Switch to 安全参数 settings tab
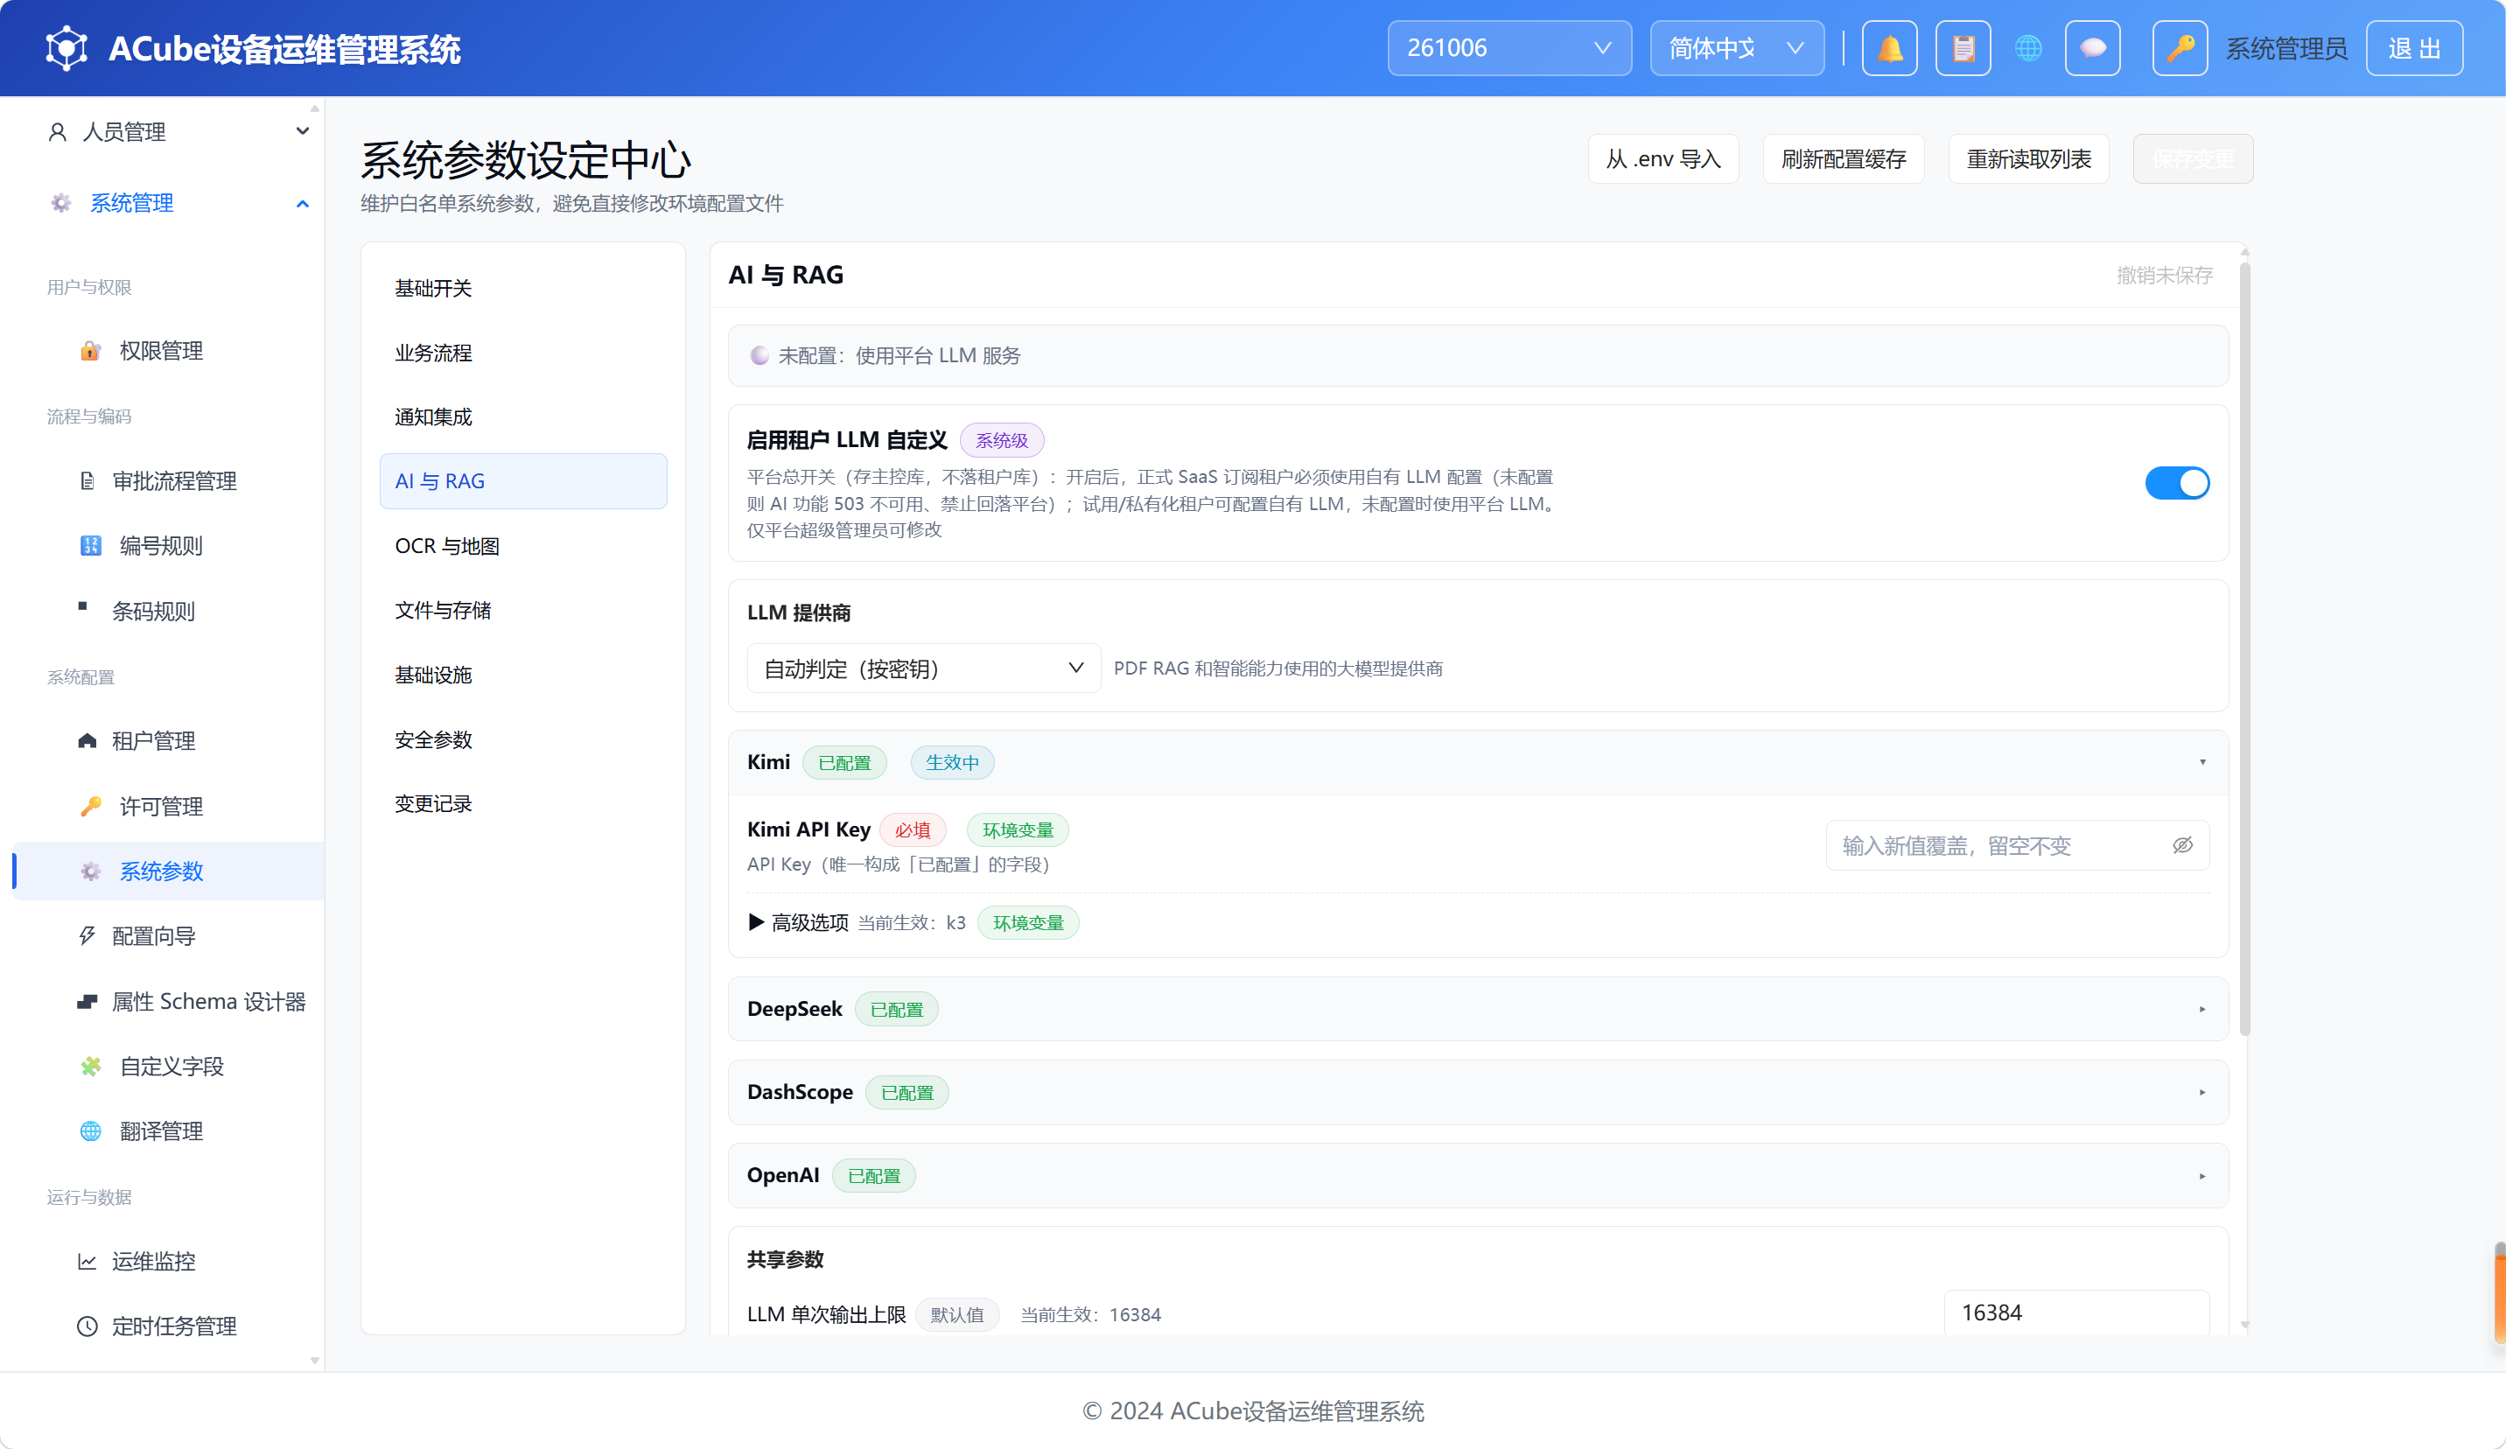Image resolution: width=2506 pixels, height=1449 pixels. point(523,738)
